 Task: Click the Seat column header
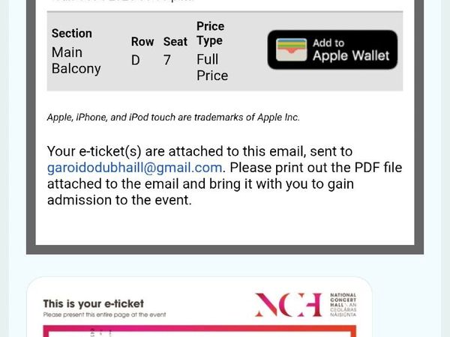[175, 42]
